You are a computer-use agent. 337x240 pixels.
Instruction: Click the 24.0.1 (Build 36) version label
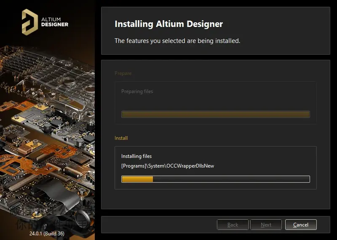click(x=47, y=233)
